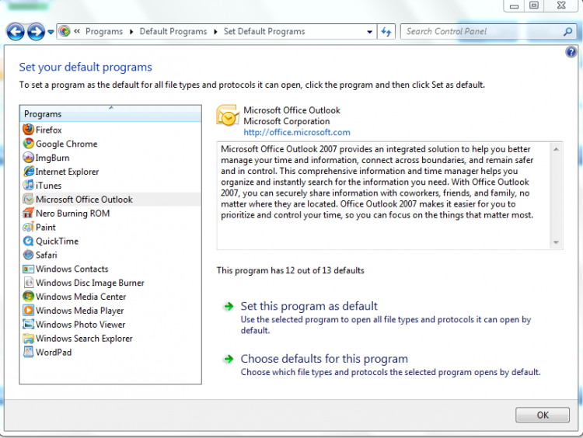
Task: Click Programs in the address breadcrumb
Action: coord(104,32)
